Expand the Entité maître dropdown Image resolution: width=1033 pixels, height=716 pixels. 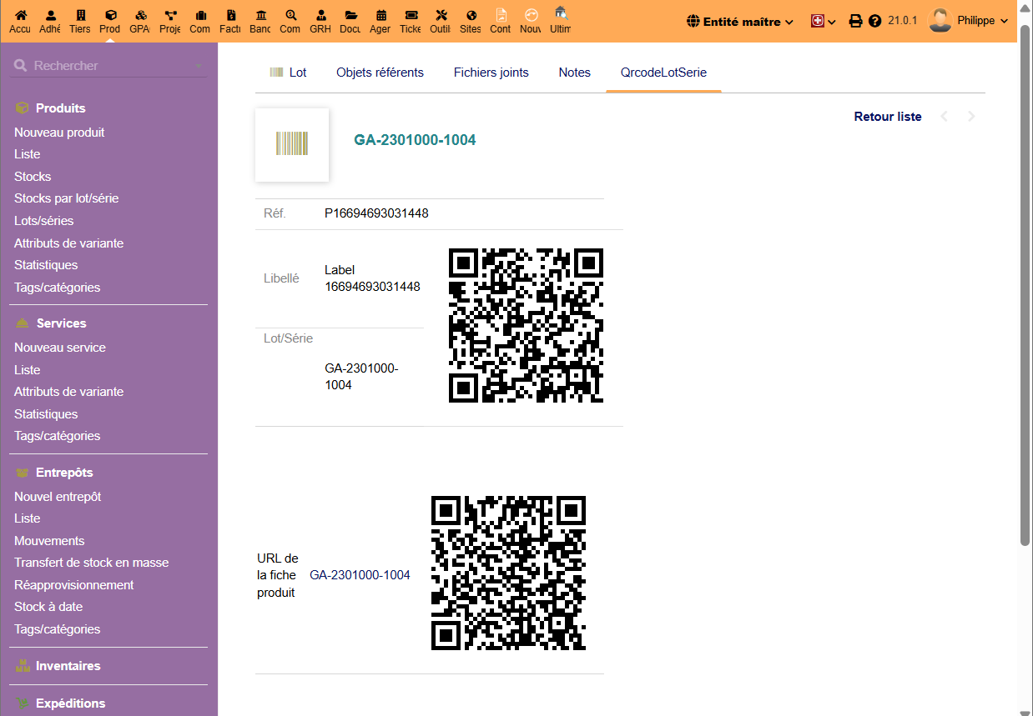tap(739, 22)
